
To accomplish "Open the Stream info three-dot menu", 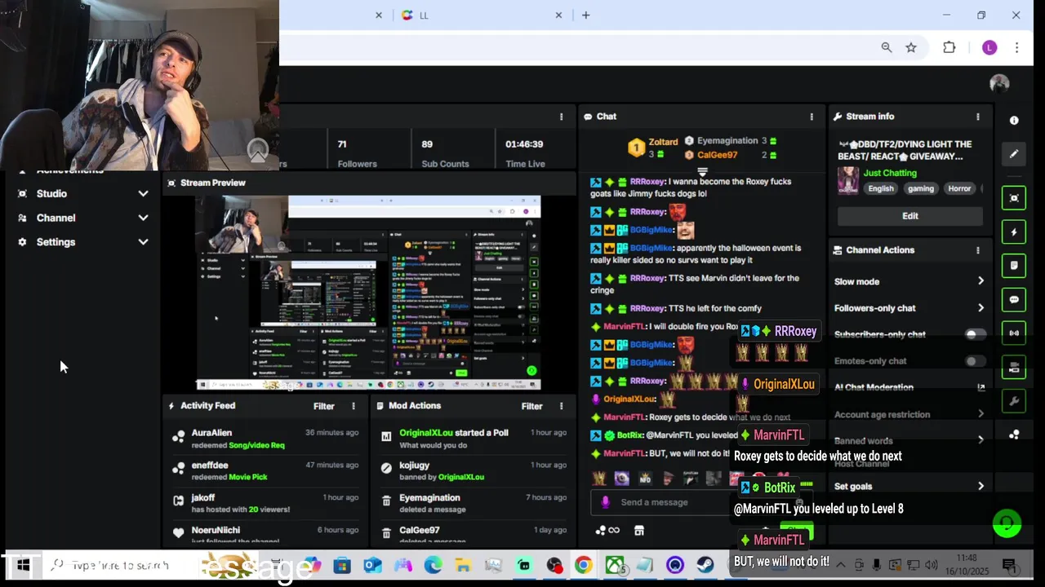I will pyautogui.click(x=978, y=117).
